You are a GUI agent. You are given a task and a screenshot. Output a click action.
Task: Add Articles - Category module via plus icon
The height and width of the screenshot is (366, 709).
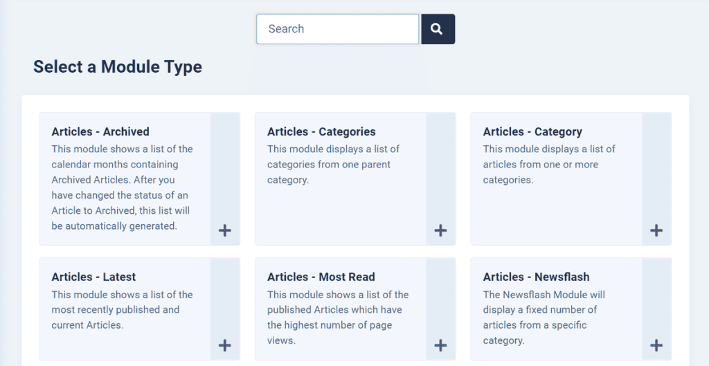(656, 230)
